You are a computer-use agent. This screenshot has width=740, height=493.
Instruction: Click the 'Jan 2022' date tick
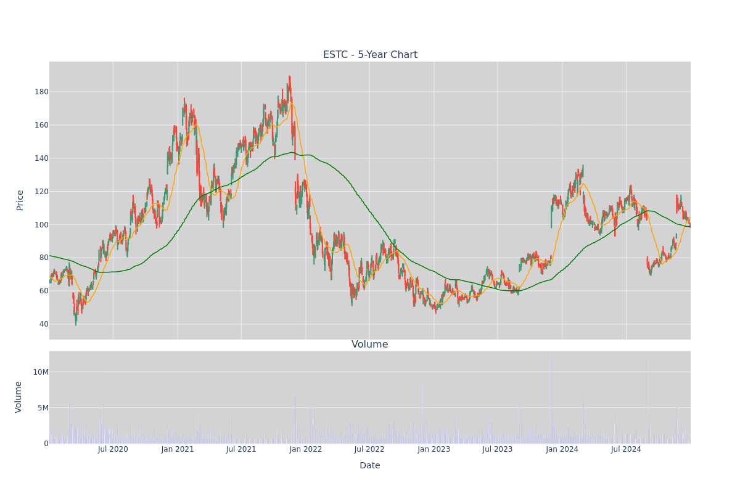pyautogui.click(x=306, y=449)
